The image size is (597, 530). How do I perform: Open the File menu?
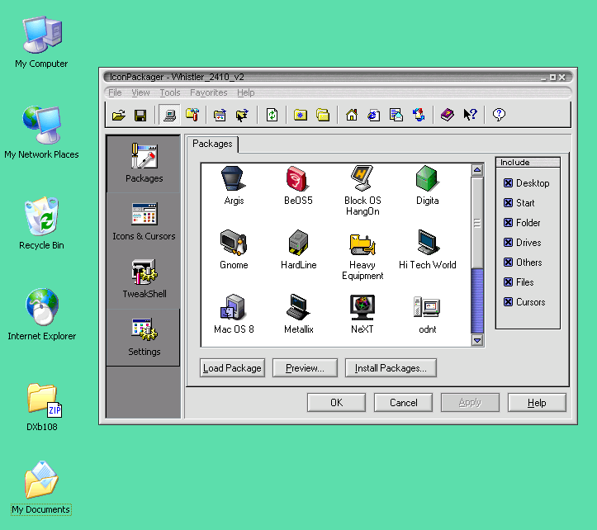[x=115, y=92]
